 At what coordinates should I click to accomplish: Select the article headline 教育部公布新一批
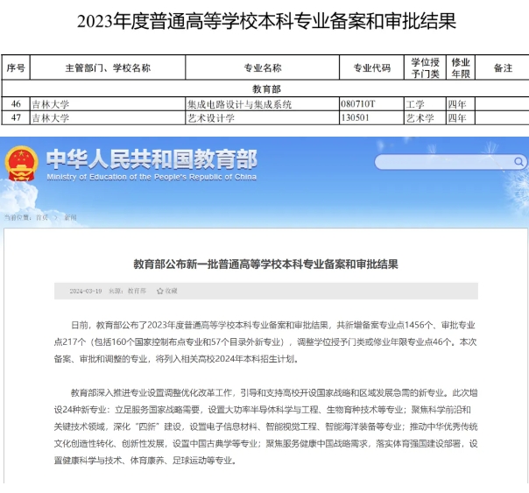pos(266,264)
